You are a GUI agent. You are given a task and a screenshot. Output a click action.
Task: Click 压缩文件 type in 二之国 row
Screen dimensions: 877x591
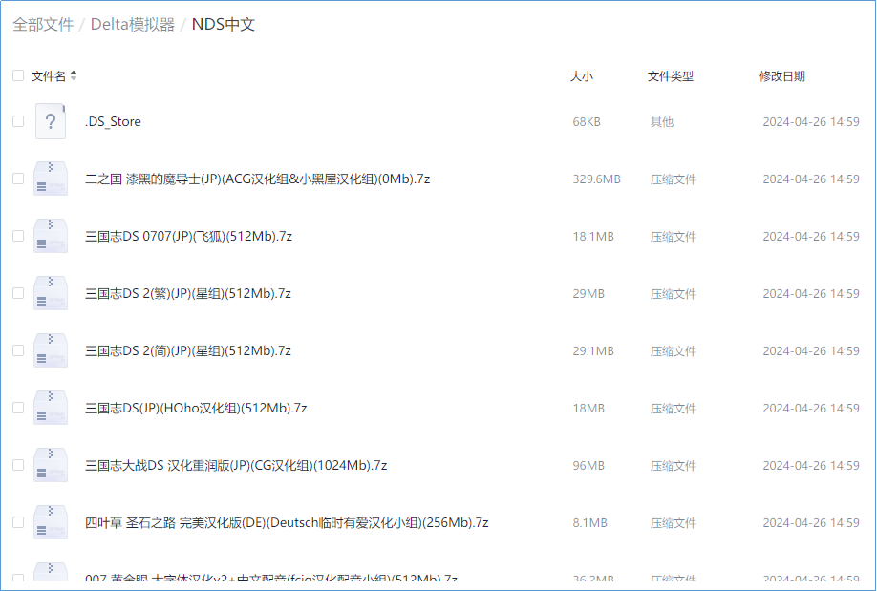(673, 179)
